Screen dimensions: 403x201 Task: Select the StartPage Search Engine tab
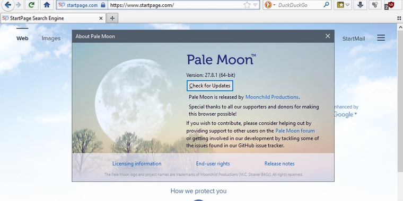53,18
